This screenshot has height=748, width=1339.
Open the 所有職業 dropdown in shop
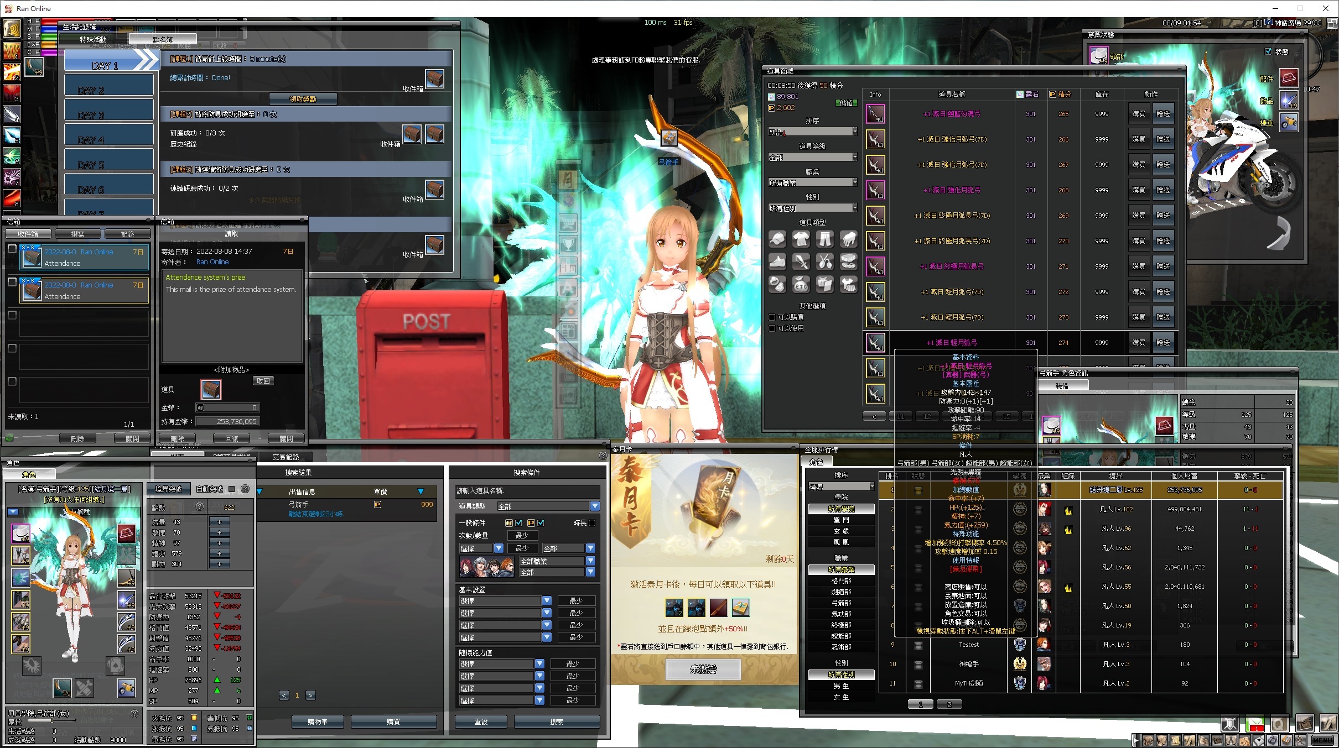tap(812, 183)
